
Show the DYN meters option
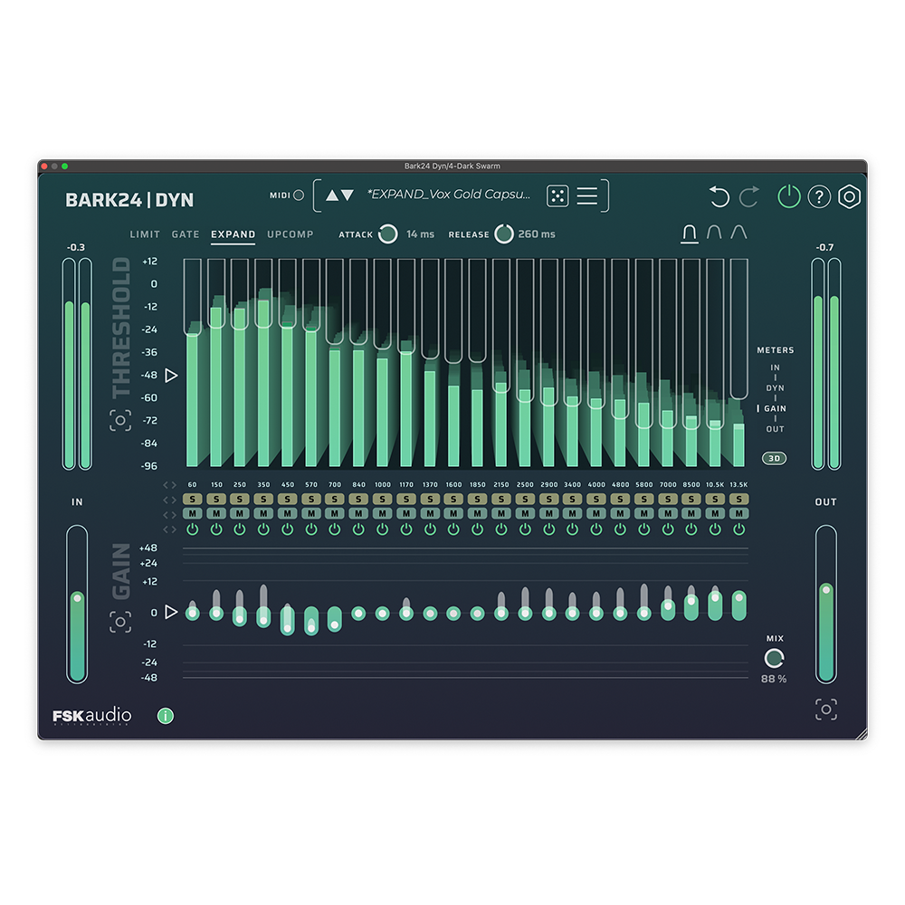[776, 388]
